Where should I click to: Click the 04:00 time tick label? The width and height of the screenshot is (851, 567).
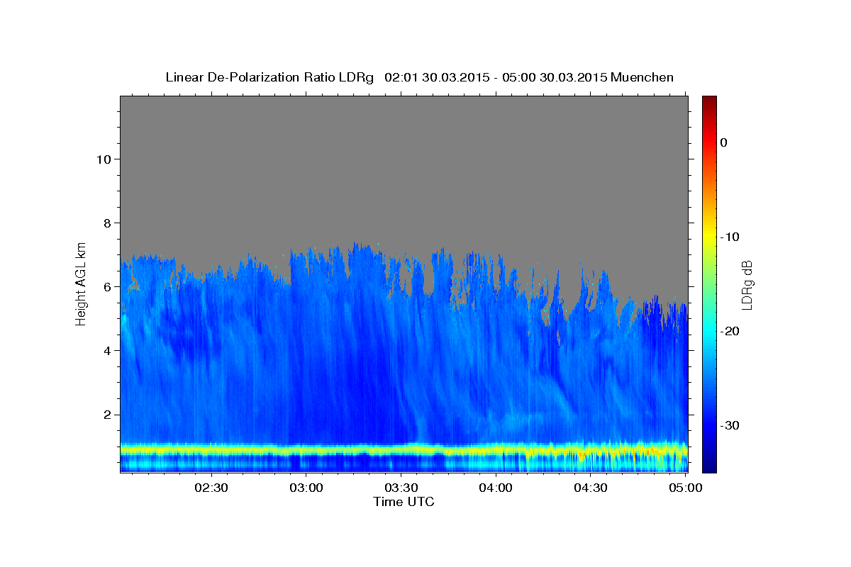coord(496,488)
